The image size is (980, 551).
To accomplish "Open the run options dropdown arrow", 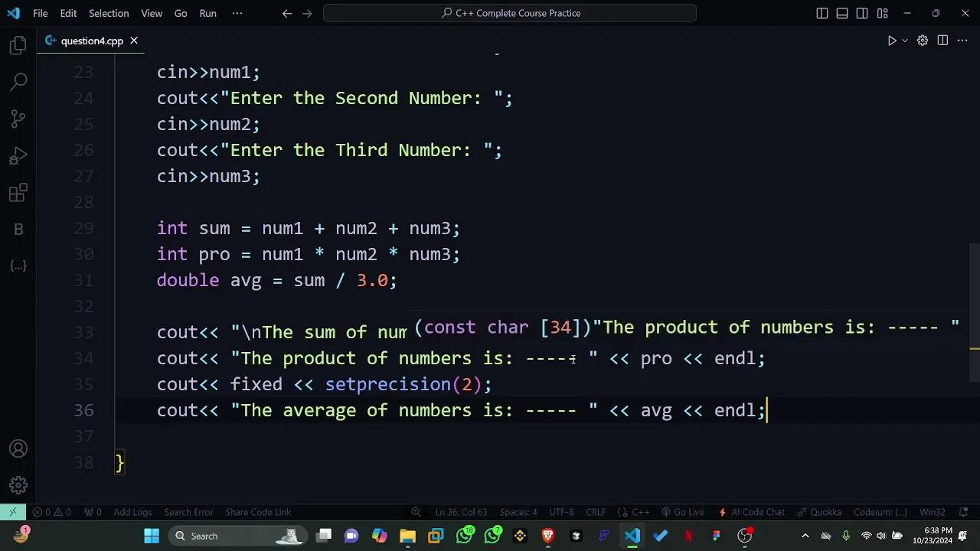I will point(903,41).
